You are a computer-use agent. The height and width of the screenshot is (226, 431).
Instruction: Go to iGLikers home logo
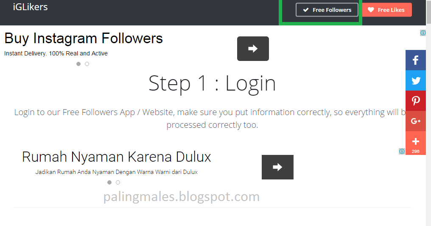click(30, 7)
